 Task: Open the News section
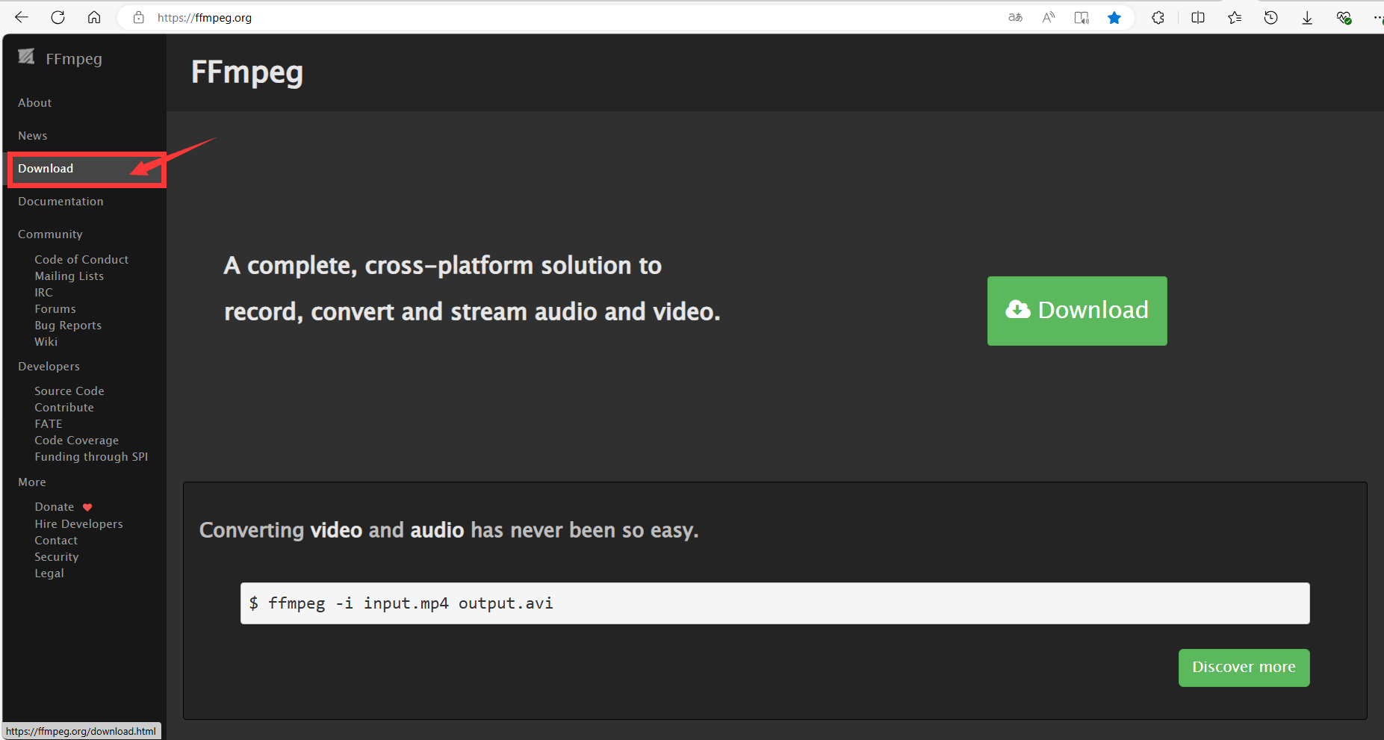33,136
